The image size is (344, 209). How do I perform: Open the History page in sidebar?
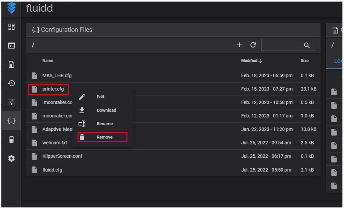click(x=11, y=83)
